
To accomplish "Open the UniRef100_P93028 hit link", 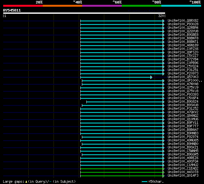I will coord(183,24).
